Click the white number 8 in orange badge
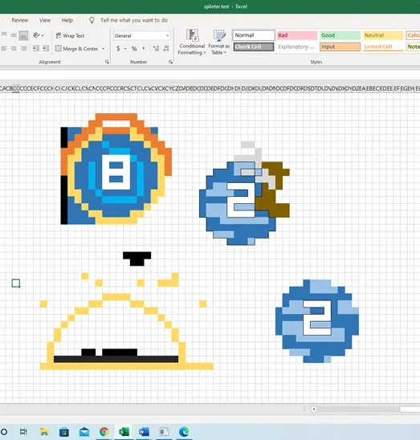 pos(116,172)
